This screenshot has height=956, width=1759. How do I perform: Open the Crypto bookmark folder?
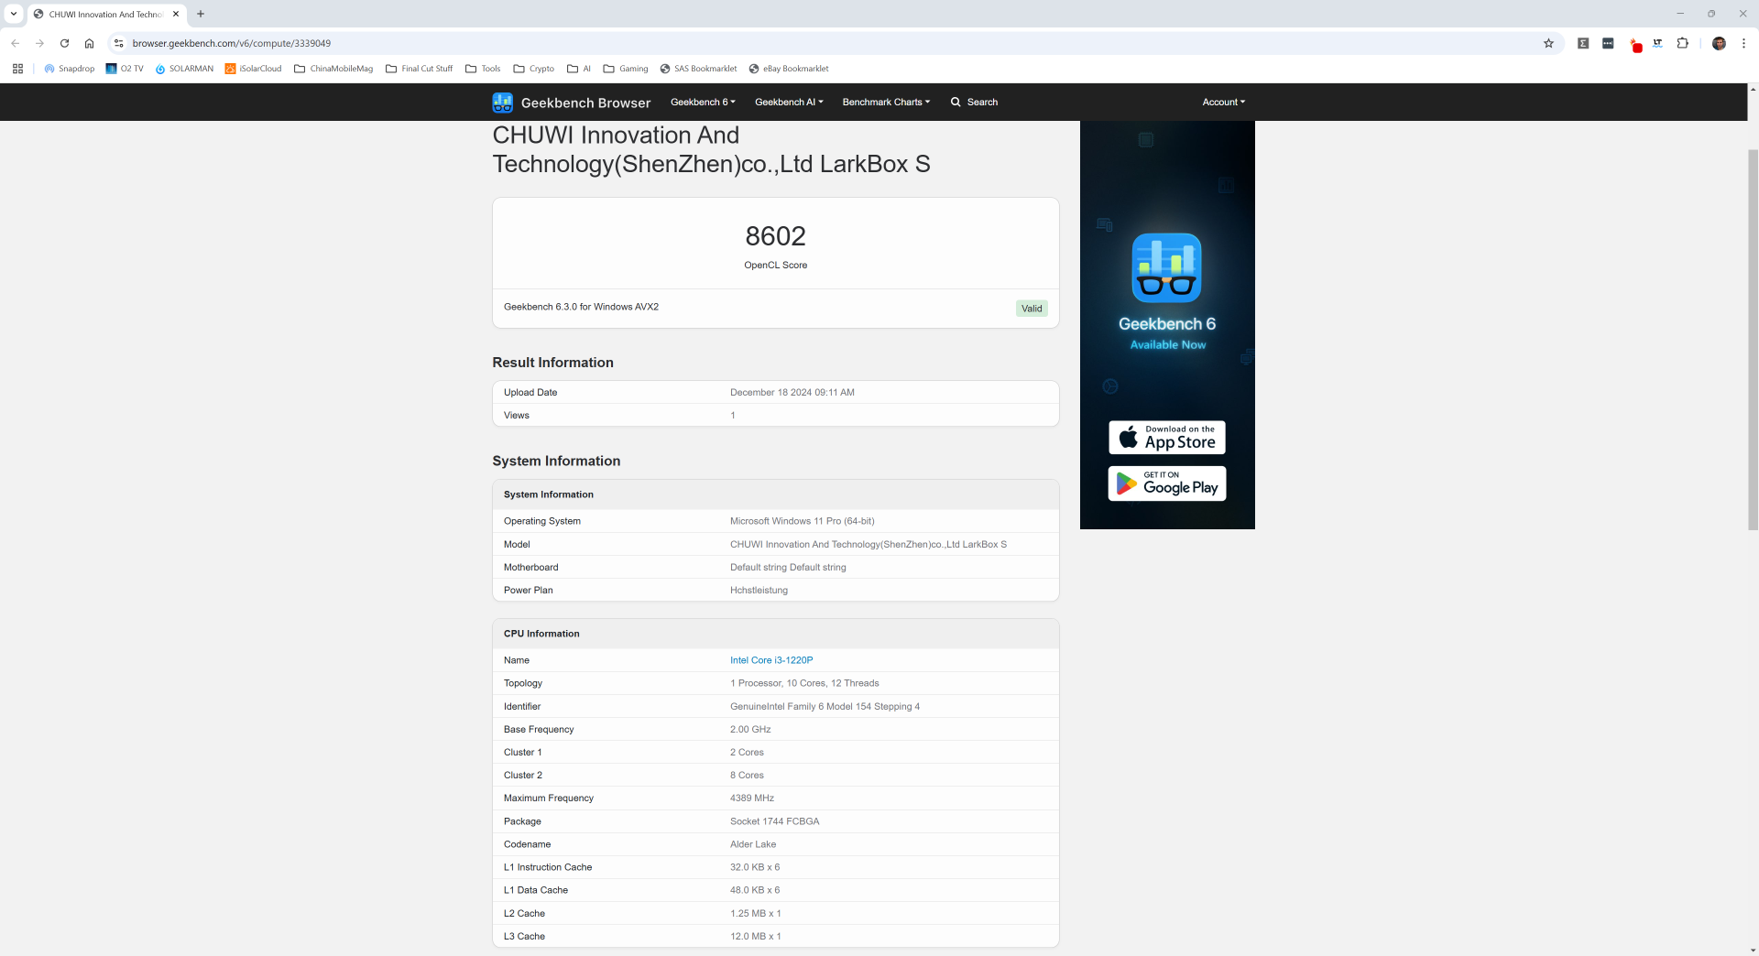click(534, 69)
